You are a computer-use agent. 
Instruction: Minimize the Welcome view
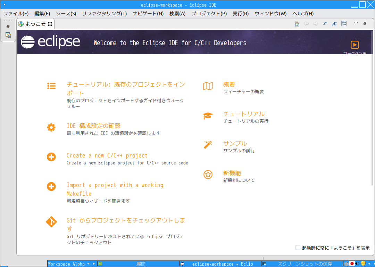(x=356, y=23)
